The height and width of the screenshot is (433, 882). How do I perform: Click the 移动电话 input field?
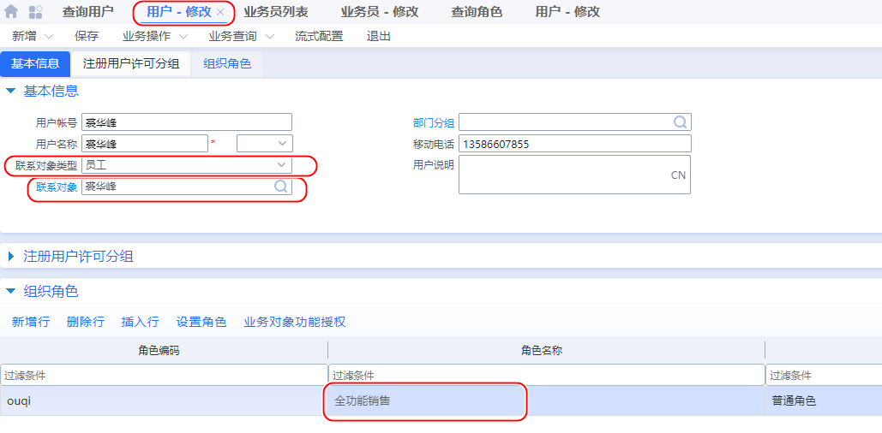(x=574, y=144)
